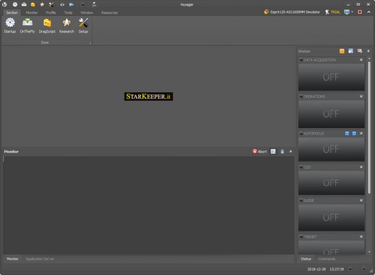Pin the Monitor panel with its pushpin
Viewport: 375px width, 275px height.
click(291, 151)
